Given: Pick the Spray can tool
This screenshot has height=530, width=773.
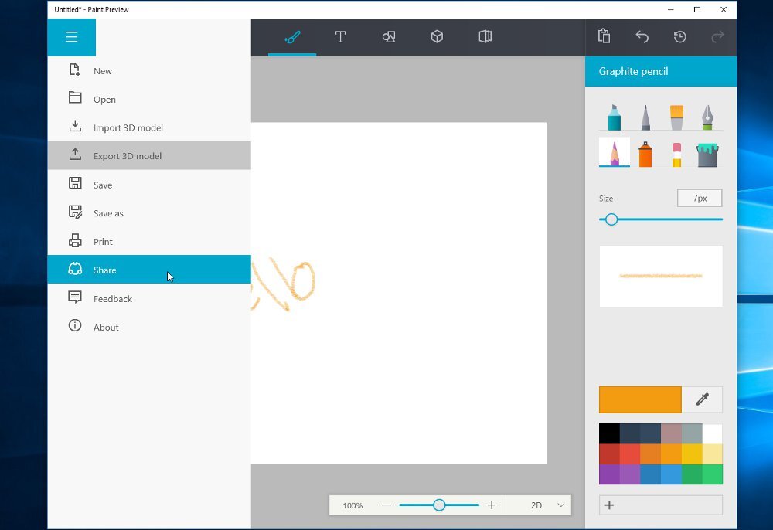Looking at the screenshot, I should tap(645, 155).
